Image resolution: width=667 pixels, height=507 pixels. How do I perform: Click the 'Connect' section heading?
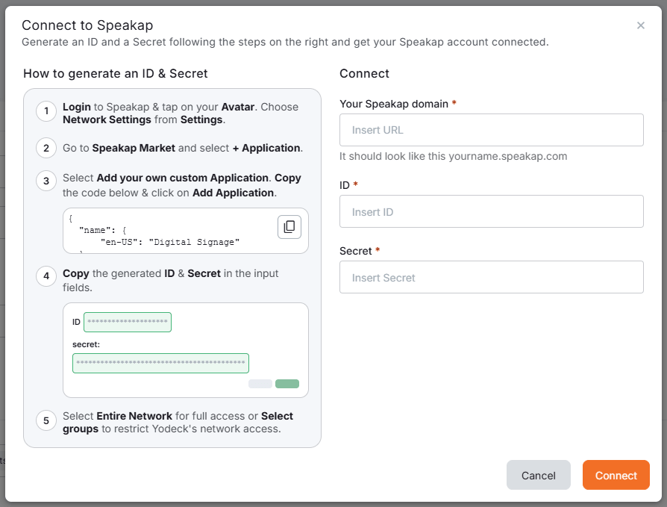(x=364, y=74)
